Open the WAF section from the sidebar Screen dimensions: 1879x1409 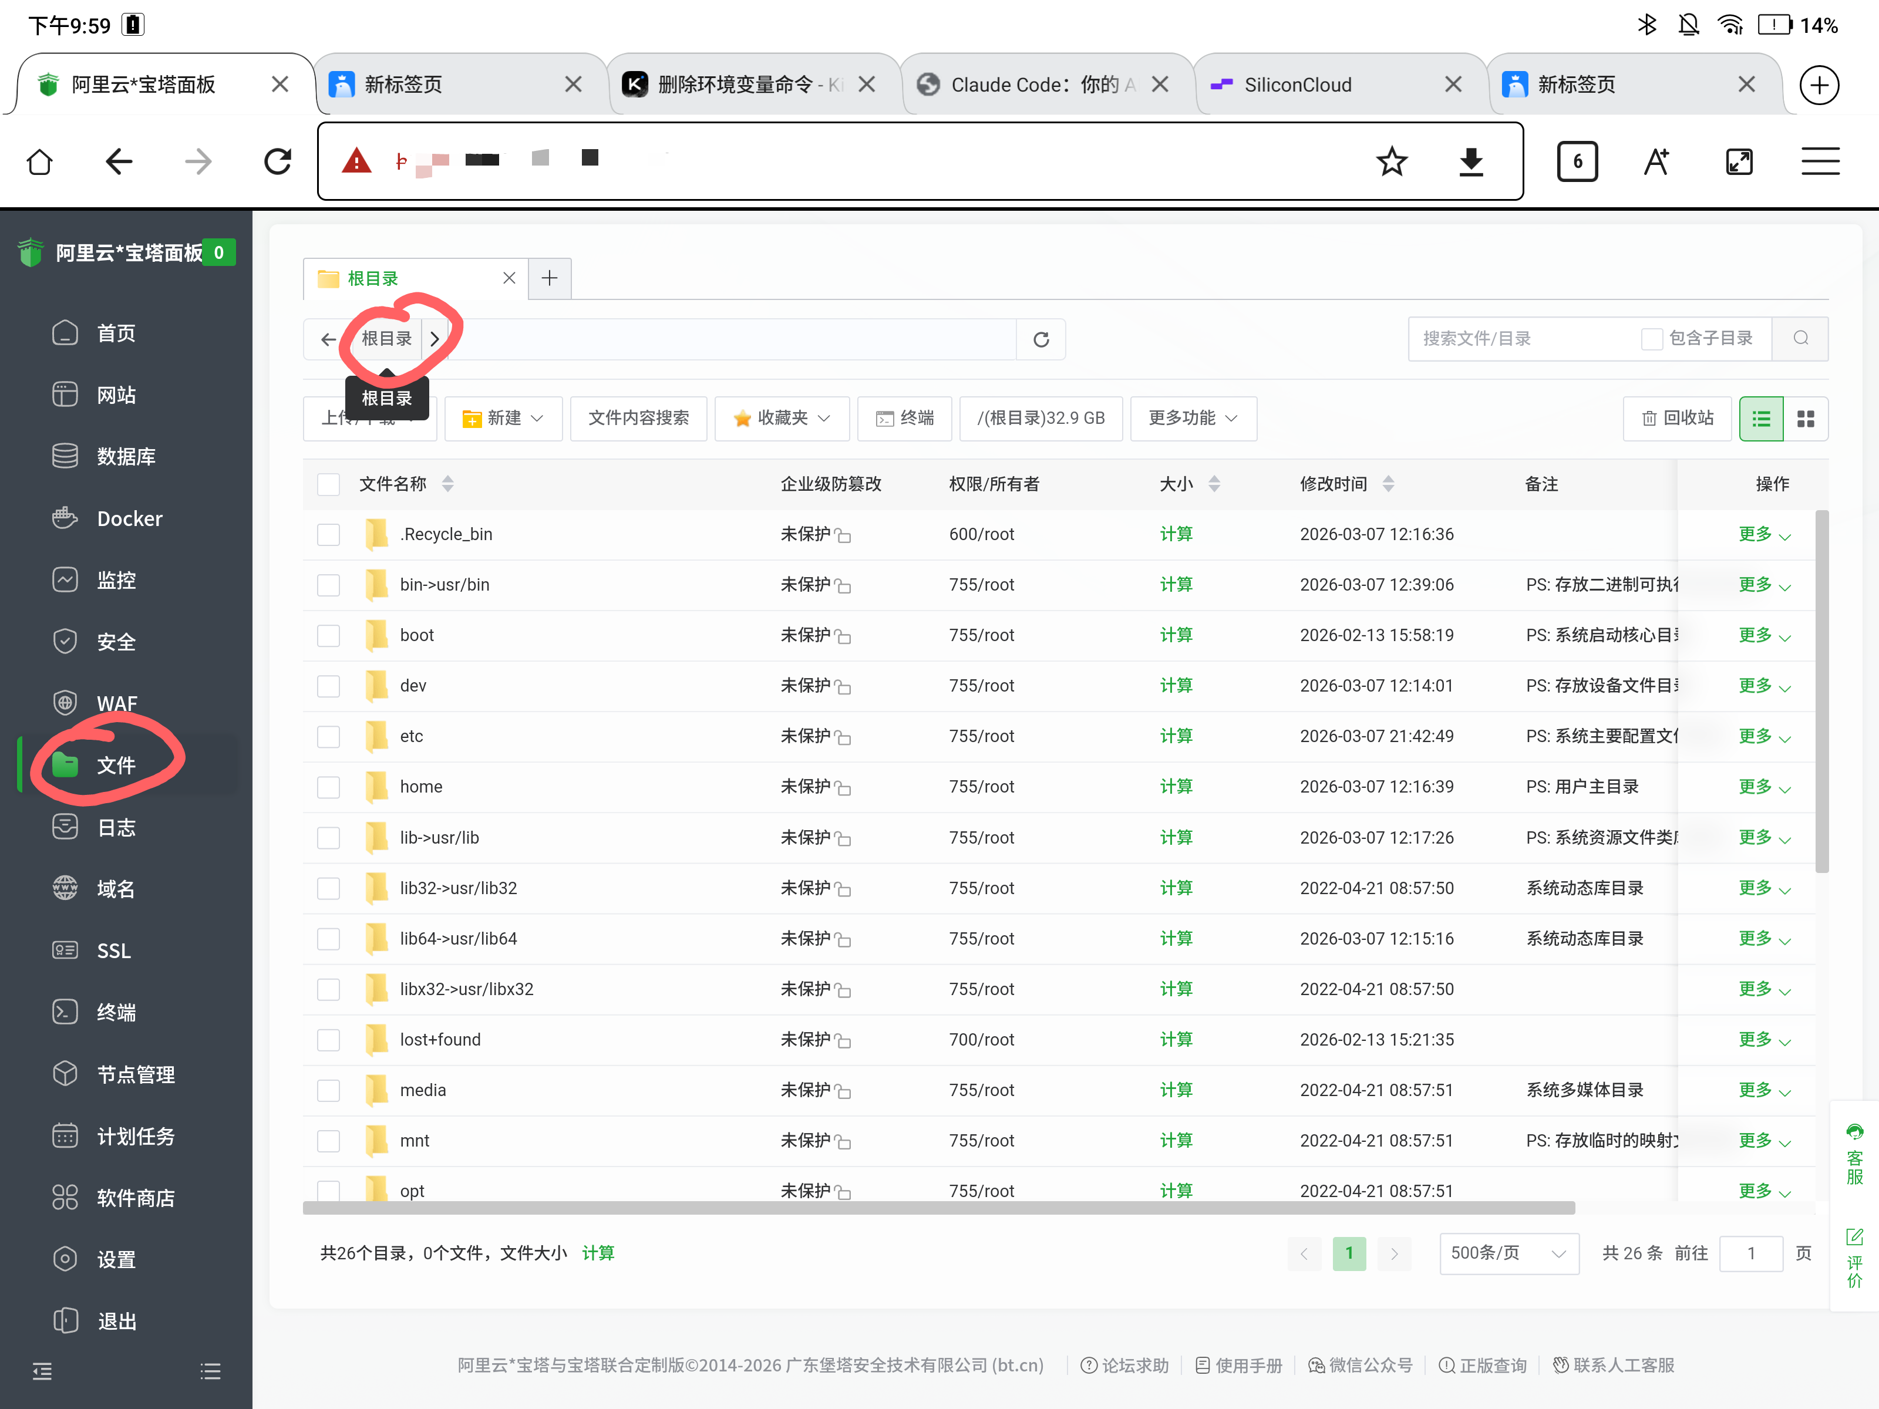click(x=116, y=702)
